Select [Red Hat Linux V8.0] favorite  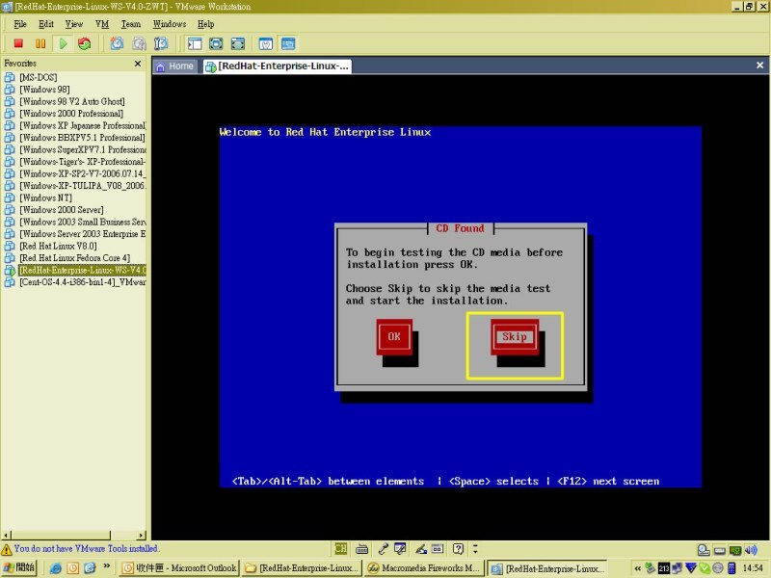[58, 246]
